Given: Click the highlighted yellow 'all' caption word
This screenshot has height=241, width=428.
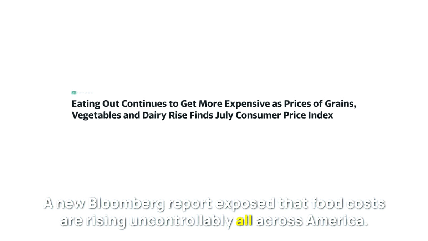Looking at the screenshot, I should point(244,221).
